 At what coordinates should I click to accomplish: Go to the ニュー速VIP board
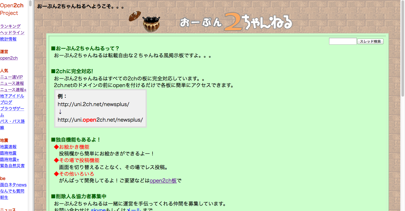[x=11, y=77]
